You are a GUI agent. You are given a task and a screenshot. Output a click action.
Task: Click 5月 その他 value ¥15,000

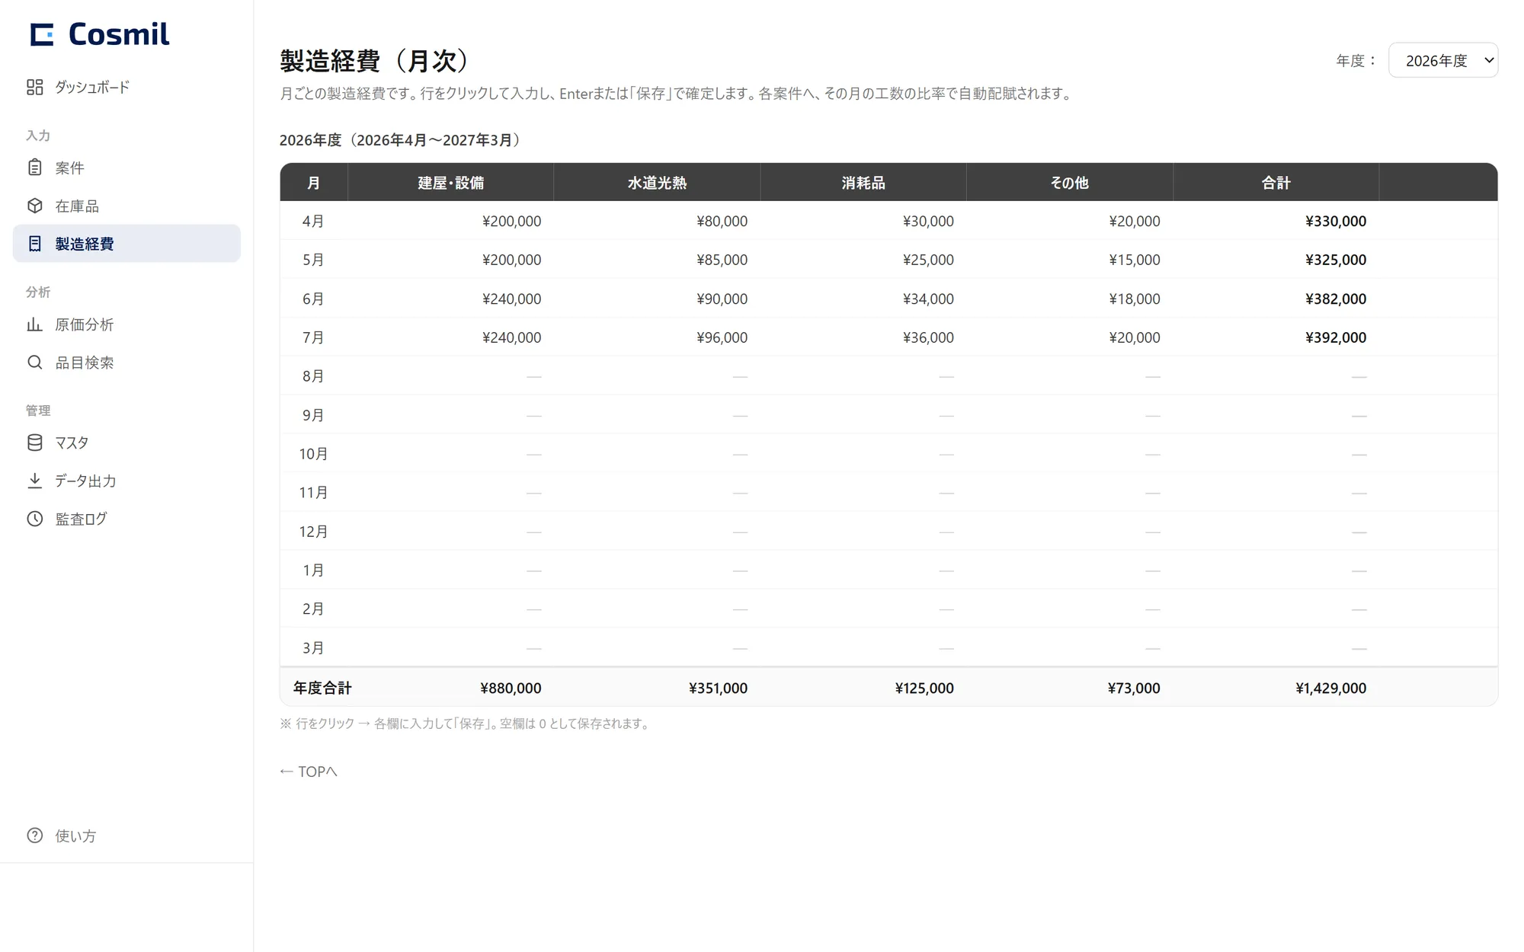[1135, 260]
